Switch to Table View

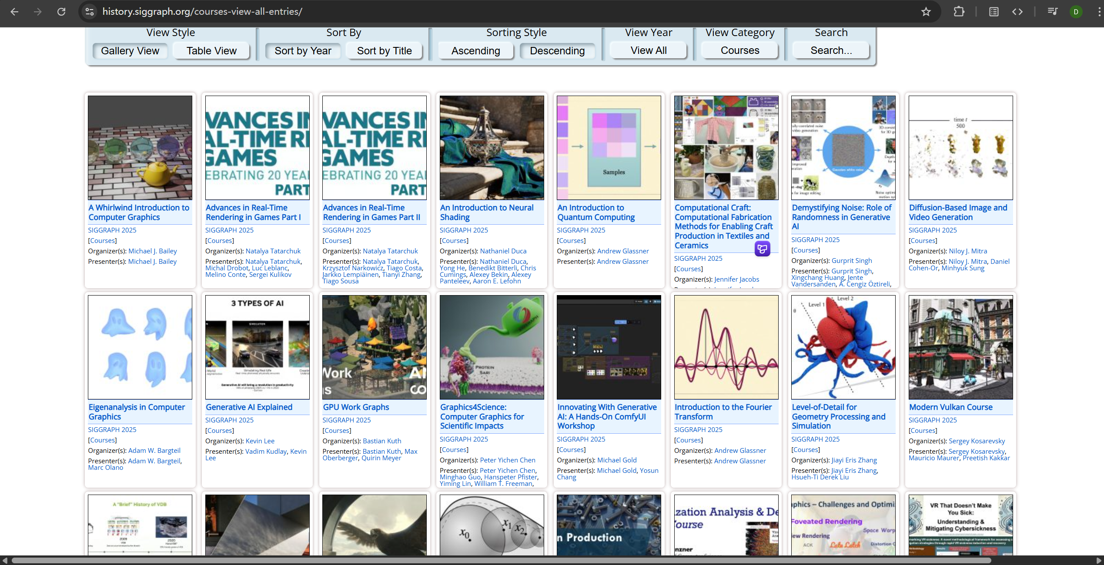coord(211,51)
